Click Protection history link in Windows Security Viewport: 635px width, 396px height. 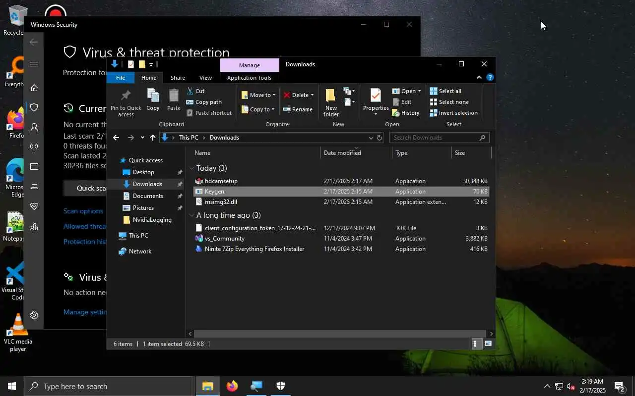(x=85, y=242)
